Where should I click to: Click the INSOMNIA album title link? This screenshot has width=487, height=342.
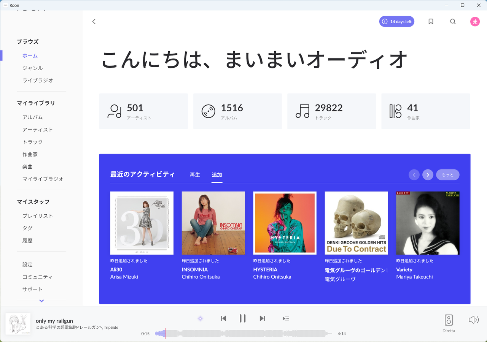(195, 269)
